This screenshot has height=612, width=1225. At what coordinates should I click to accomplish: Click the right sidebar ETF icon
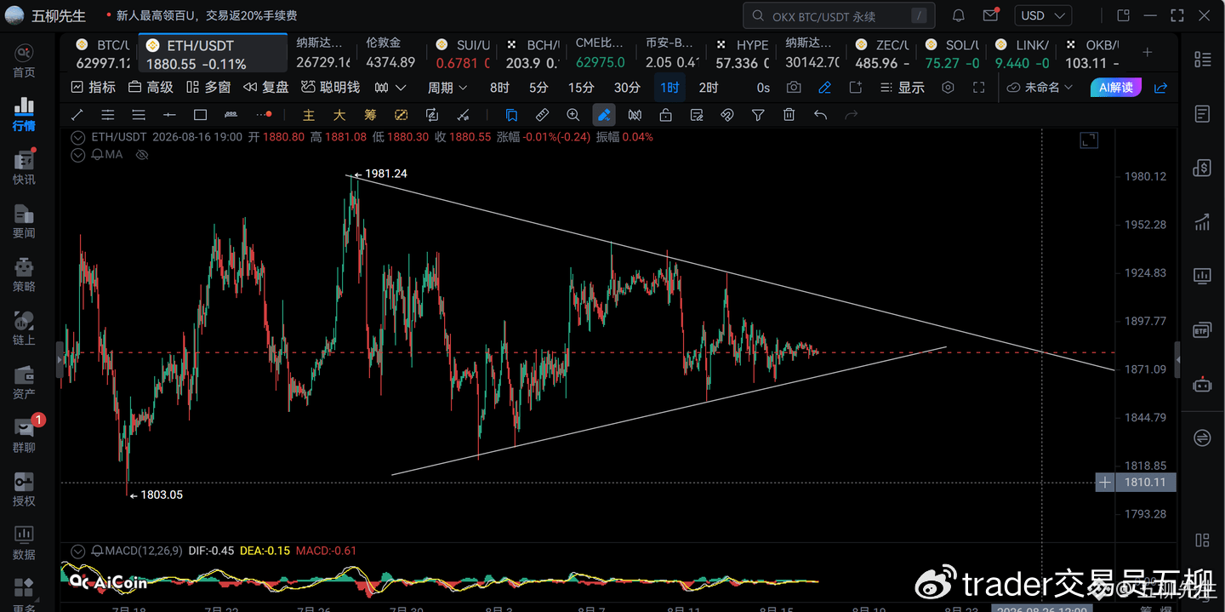pyautogui.click(x=1202, y=329)
